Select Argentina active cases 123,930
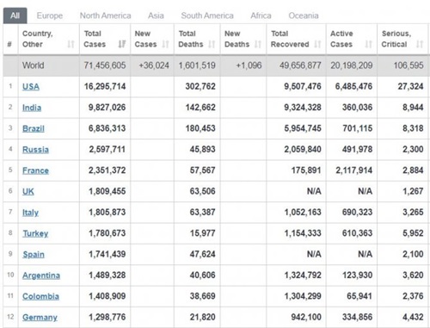 pos(357,275)
